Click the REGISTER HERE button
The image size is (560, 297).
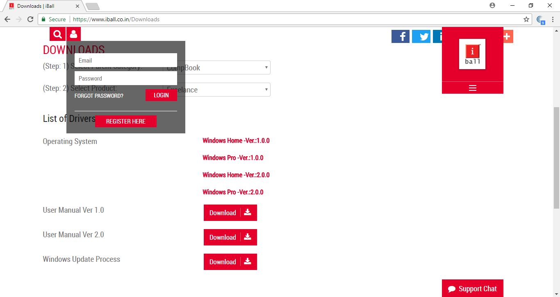click(126, 121)
